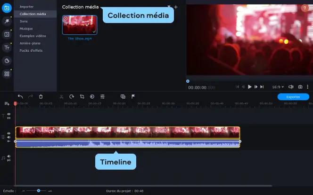Screen dimensions: 313x195
Task: Mute the music audio track
Action: click(9, 156)
